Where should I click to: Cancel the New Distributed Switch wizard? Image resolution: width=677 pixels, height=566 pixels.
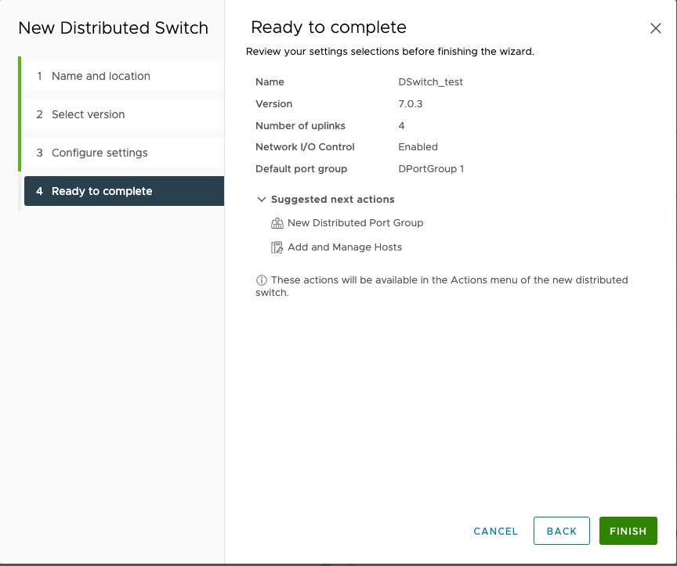[495, 531]
